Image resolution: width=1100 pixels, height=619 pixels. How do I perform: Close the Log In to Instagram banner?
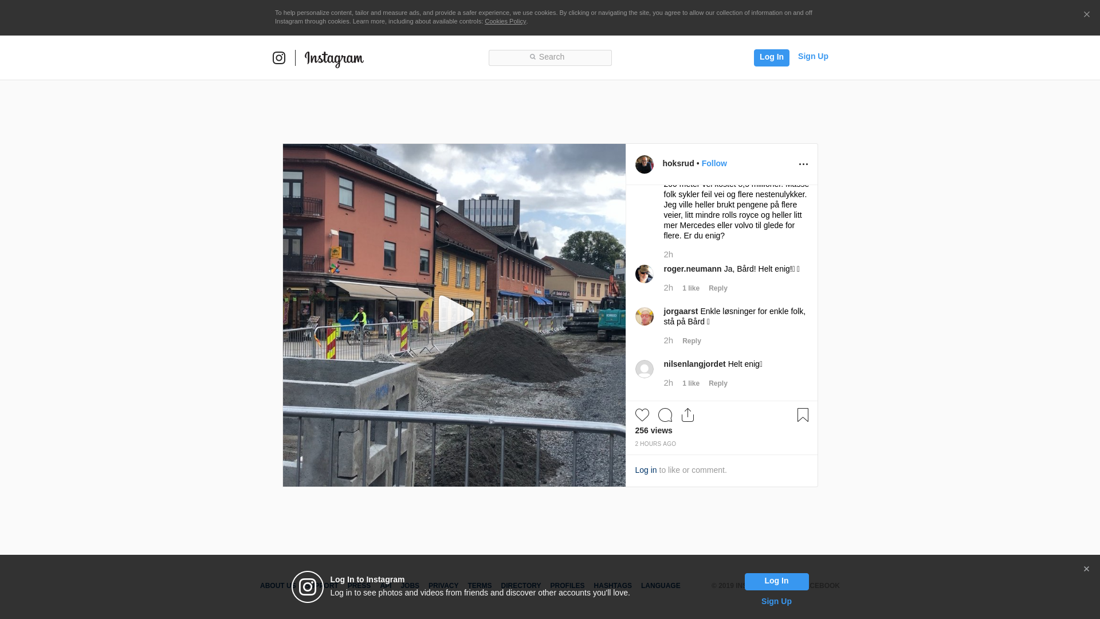click(1086, 569)
